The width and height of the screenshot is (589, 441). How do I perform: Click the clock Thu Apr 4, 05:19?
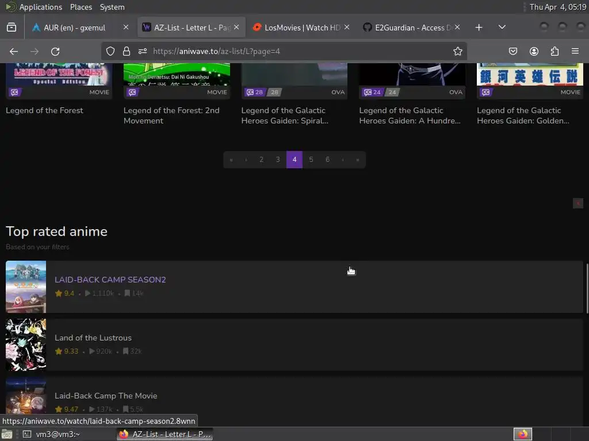(558, 7)
